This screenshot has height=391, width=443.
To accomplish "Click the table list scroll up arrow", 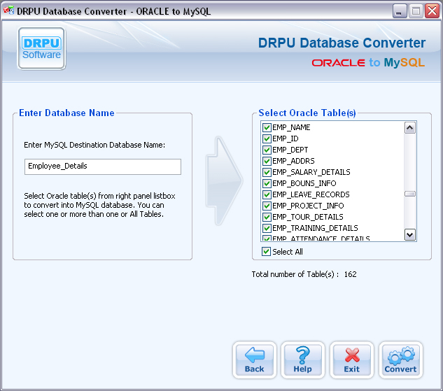I will pos(410,128).
